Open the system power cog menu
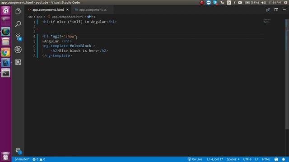Image resolution: width=289 pixels, height=162 pixels. (x=285, y=3)
